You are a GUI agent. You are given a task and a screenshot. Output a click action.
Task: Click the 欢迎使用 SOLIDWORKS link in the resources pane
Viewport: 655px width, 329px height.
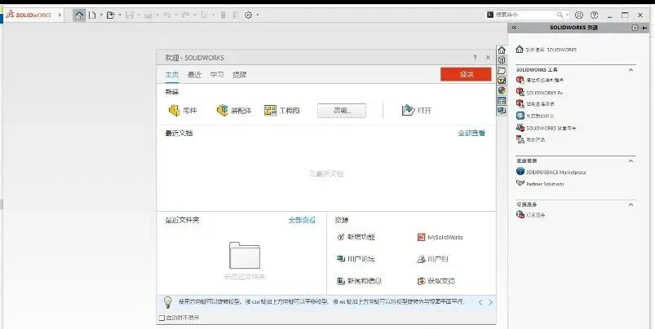click(x=546, y=49)
